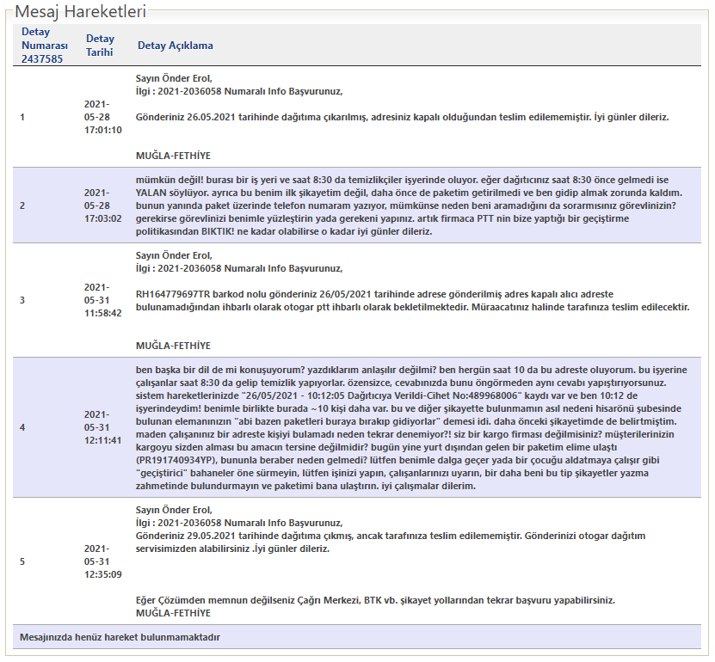This screenshot has height=662, width=715.
Task: Click the date 2021-05-31 12:11:41
Action: [102, 427]
